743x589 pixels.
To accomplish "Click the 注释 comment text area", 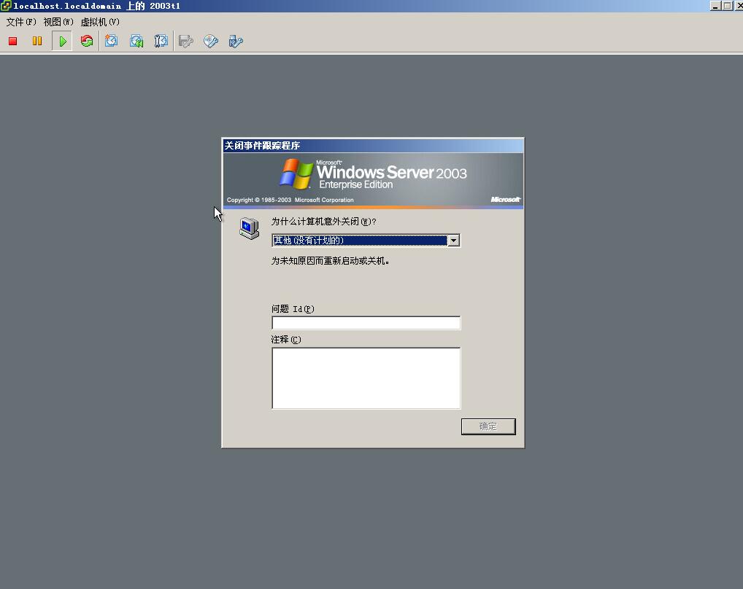I will 366,378.
